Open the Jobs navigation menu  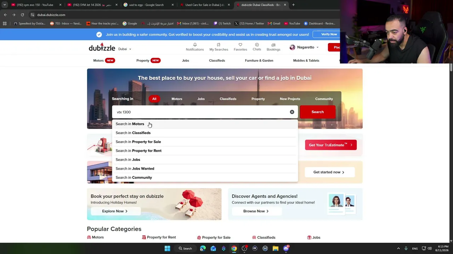click(x=185, y=60)
